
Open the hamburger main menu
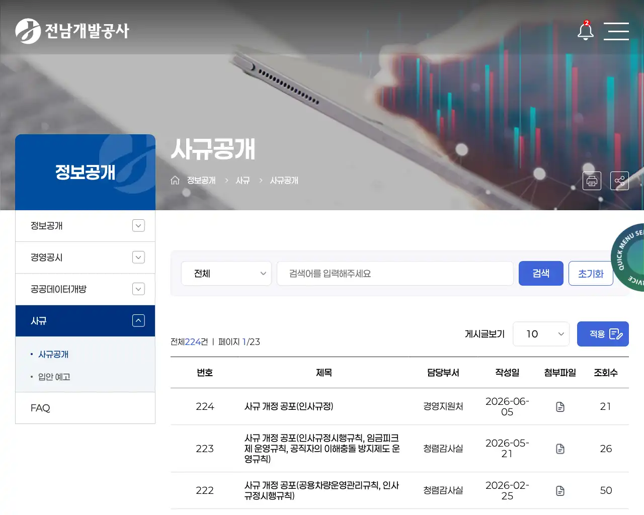point(616,31)
